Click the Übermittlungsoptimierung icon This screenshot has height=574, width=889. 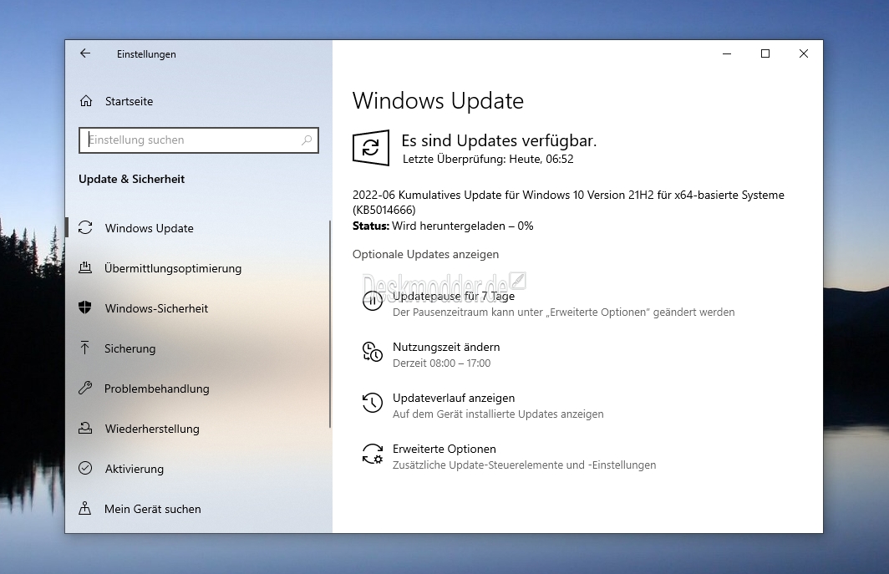point(85,268)
